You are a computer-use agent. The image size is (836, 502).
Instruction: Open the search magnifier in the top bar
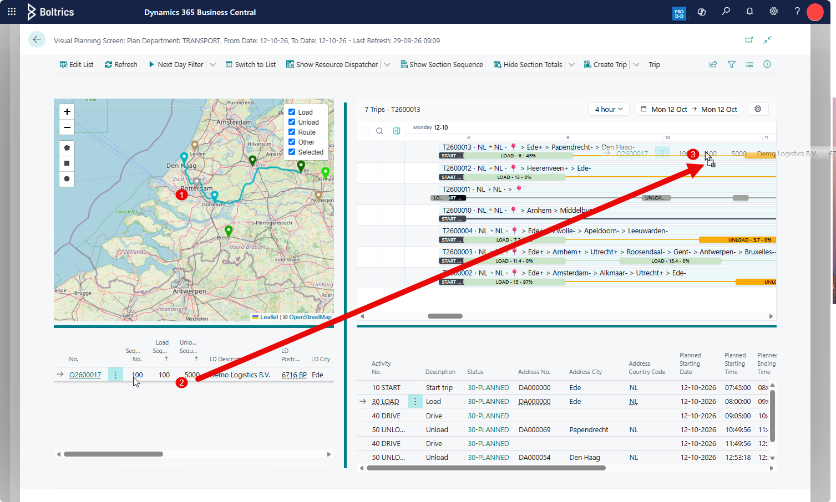coord(726,12)
